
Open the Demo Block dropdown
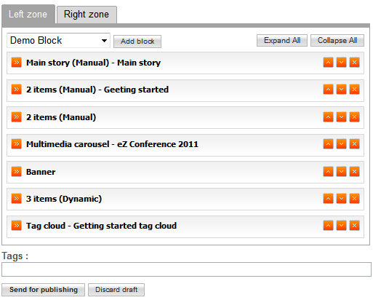coord(58,41)
